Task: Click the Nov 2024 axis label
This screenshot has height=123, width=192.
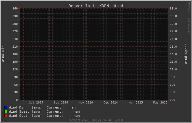Action: pyautogui.click(x=86, y=103)
